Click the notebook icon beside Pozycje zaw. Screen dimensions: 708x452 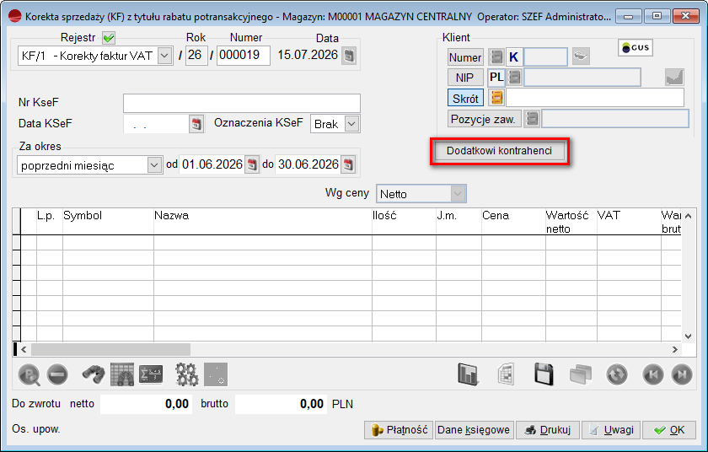[x=532, y=119]
